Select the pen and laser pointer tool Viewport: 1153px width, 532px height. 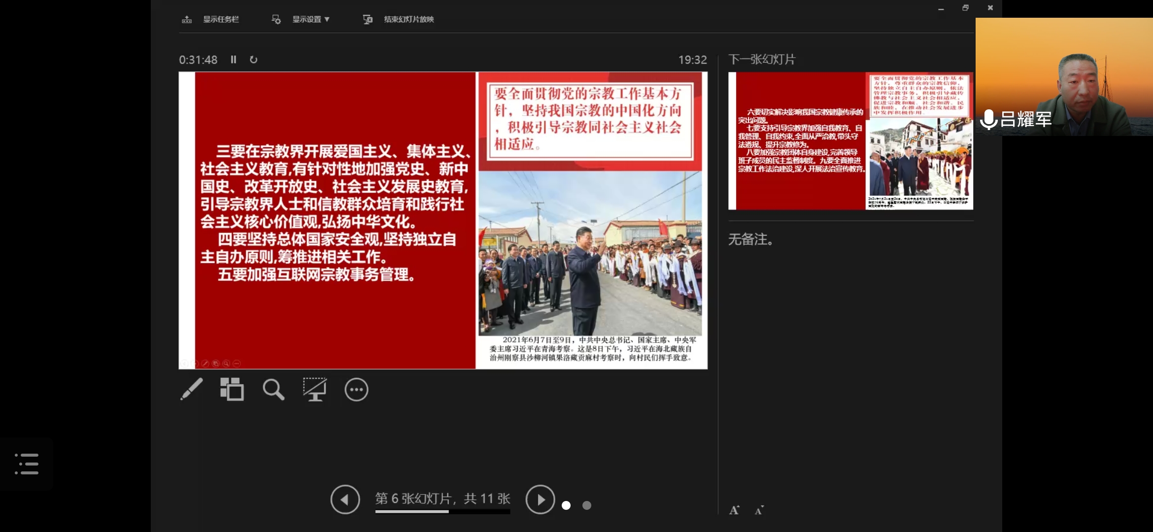(192, 389)
